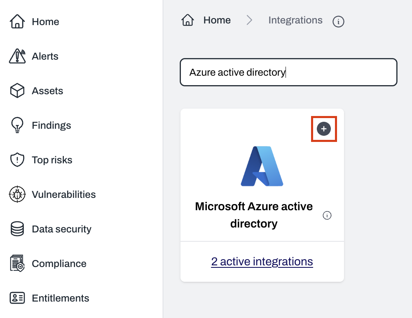This screenshot has height=318, width=412.
Task: Click the Azure logo on the card
Action: click(x=262, y=166)
